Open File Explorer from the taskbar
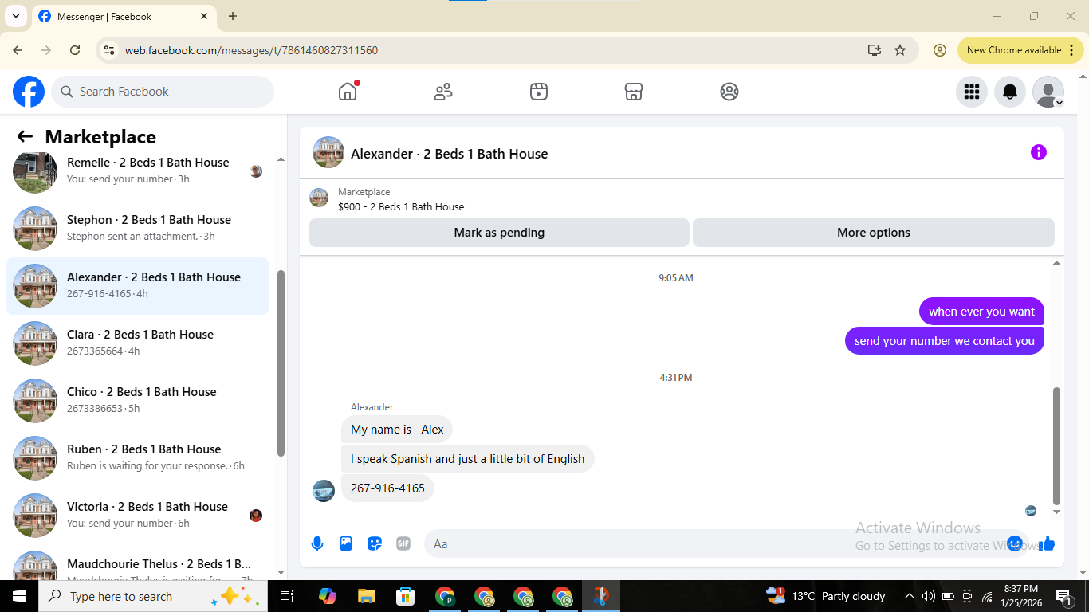 click(x=366, y=596)
